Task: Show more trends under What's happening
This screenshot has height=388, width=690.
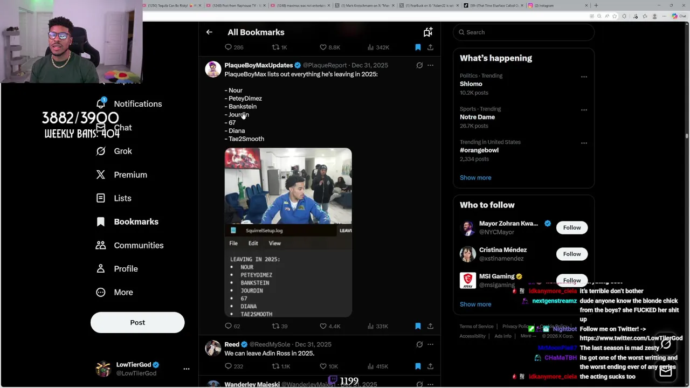Action: click(475, 177)
